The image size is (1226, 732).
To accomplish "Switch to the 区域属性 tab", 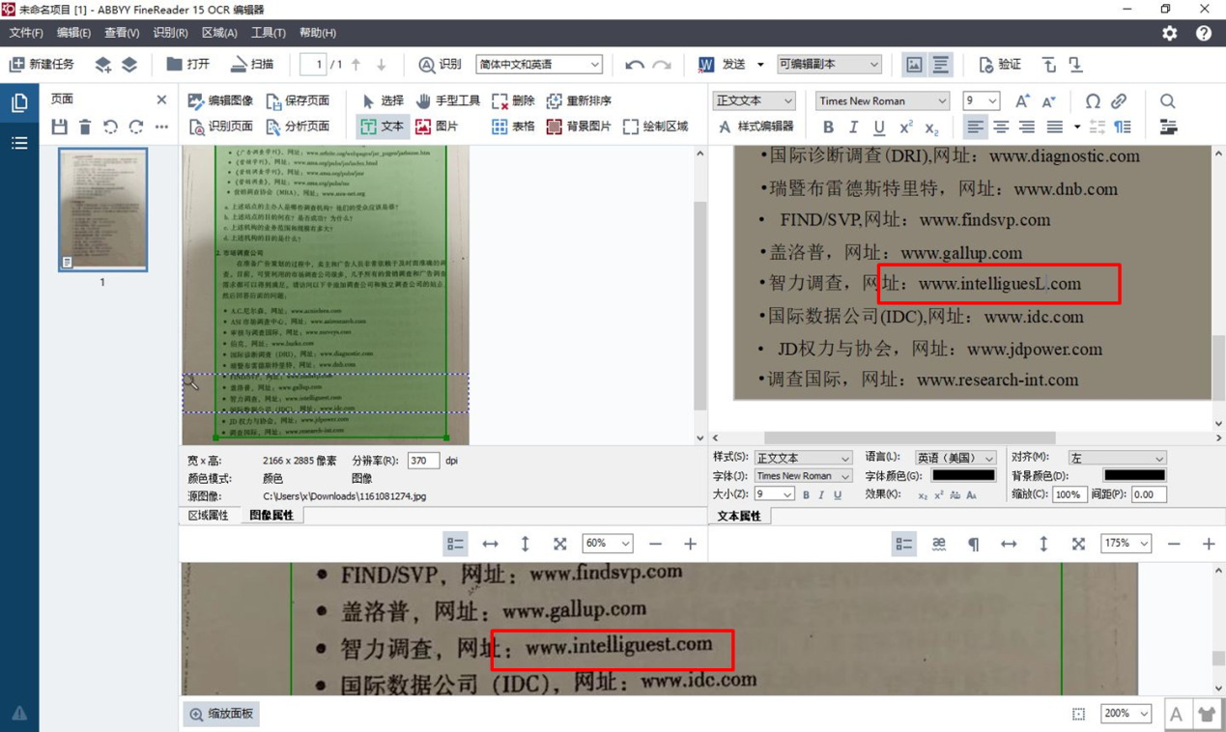I will click(x=208, y=516).
